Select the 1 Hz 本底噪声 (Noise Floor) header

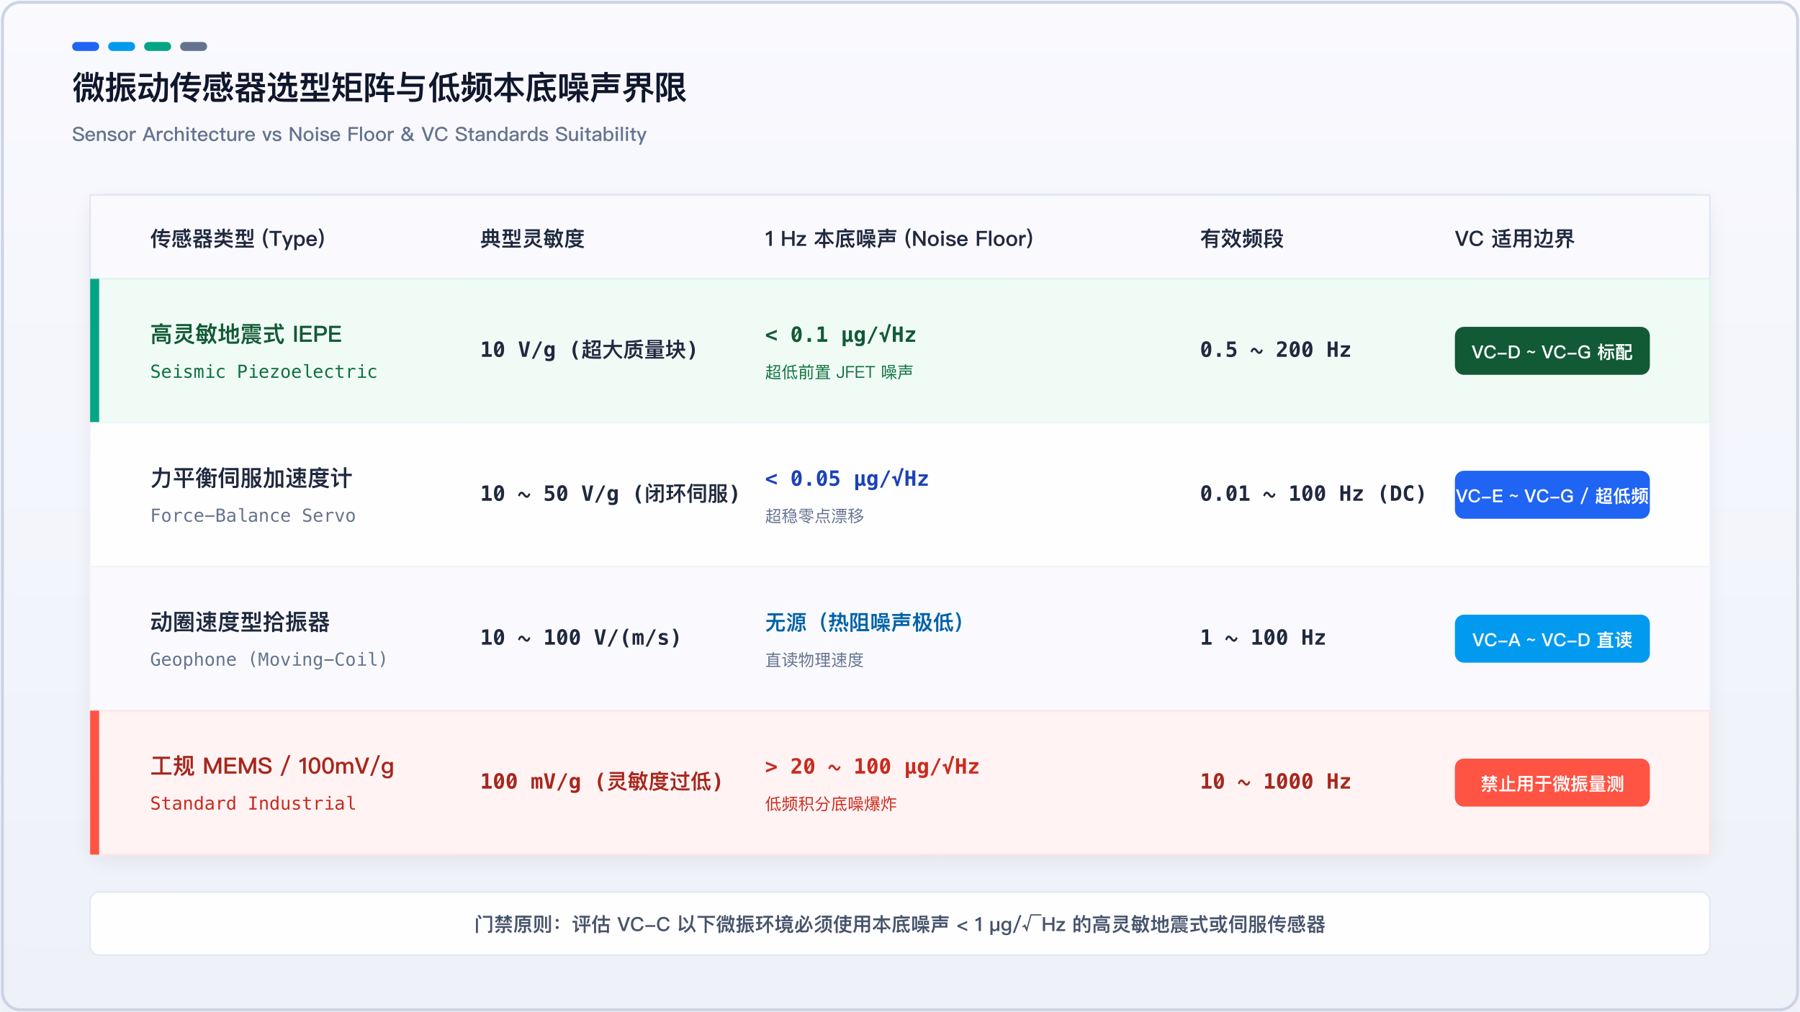899,239
